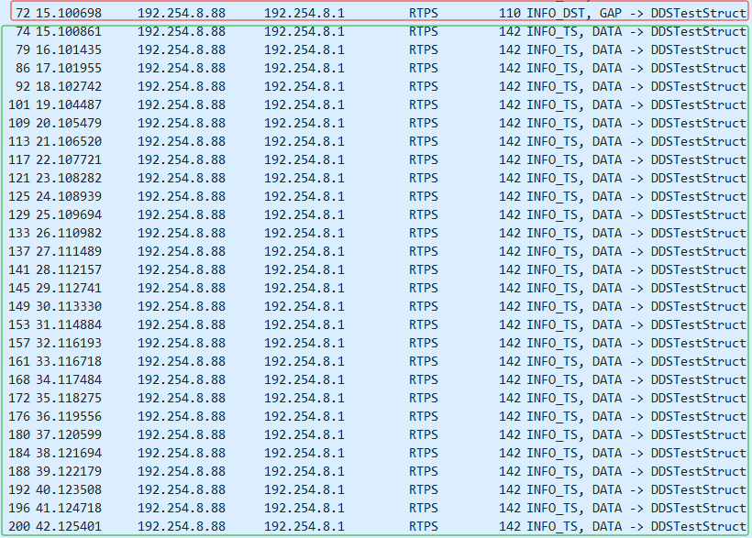Select packet 72 with INFO_DST, GAP
Screen dimensions: 752x538
click(376, 13)
